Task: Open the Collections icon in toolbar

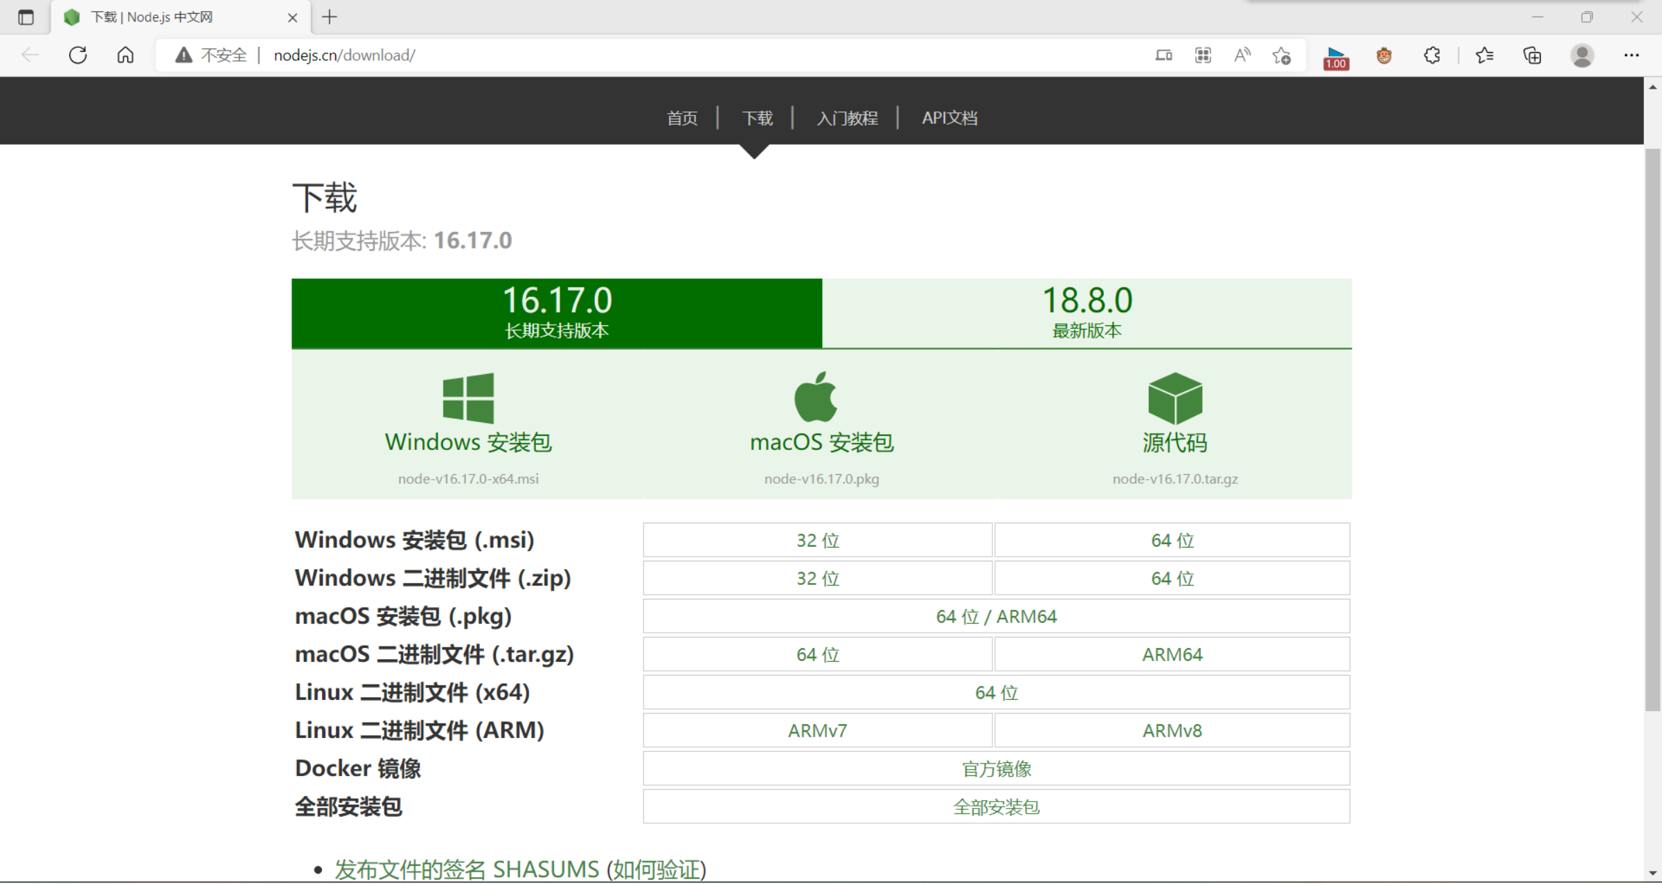Action: click(1532, 55)
